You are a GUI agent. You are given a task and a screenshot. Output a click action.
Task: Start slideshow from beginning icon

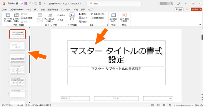click(40, 4)
